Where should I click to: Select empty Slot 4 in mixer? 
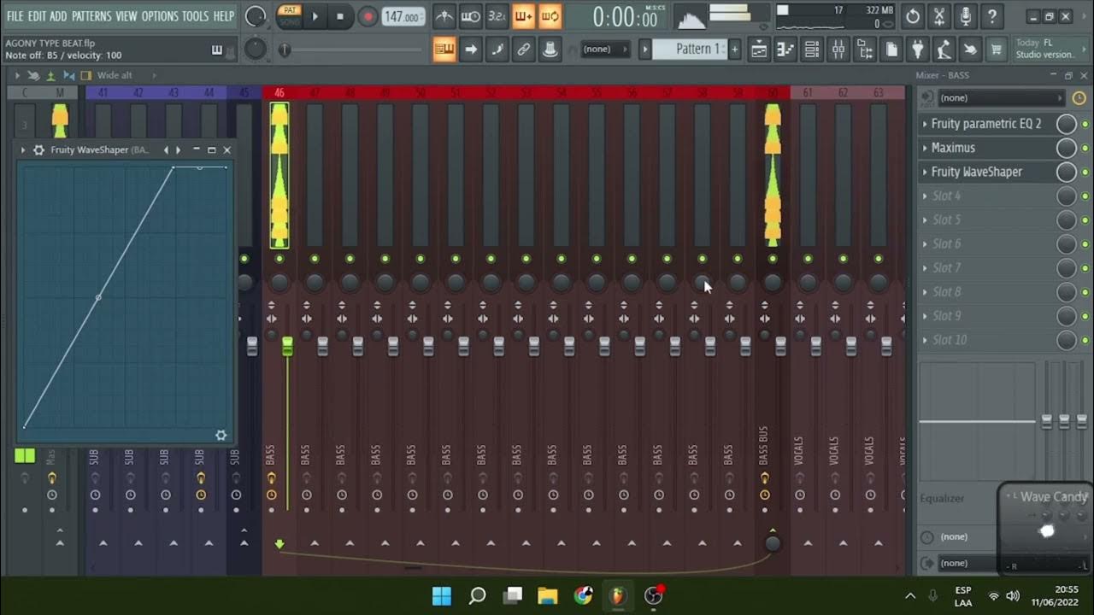pyautogui.click(x=987, y=196)
